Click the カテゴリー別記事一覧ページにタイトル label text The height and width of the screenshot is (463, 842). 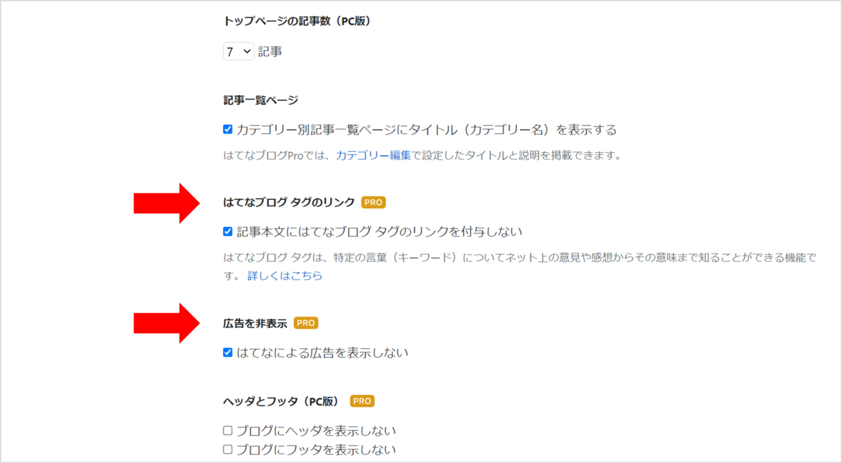427,130
